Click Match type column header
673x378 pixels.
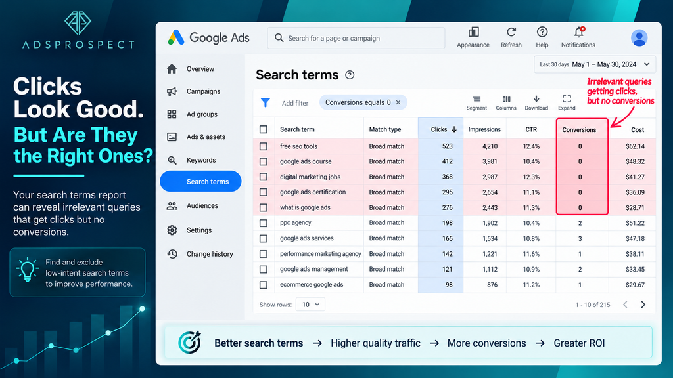click(385, 129)
